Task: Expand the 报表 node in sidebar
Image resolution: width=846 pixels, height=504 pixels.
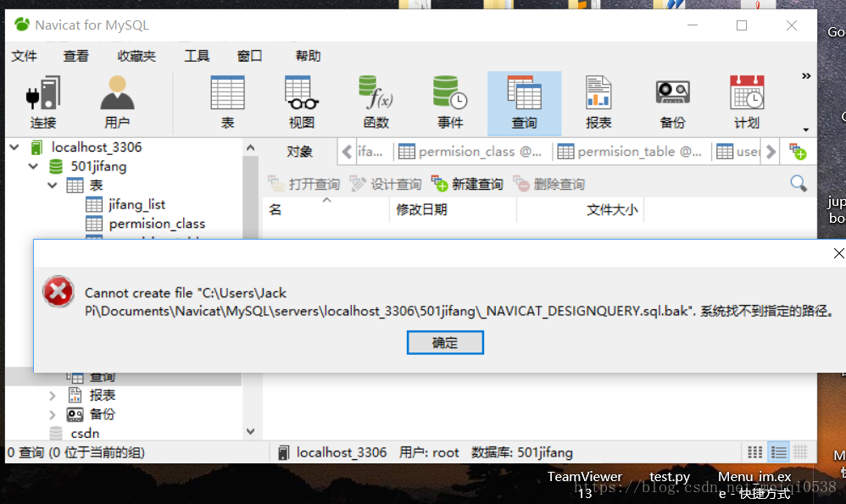Action: [x=52, y=394]
